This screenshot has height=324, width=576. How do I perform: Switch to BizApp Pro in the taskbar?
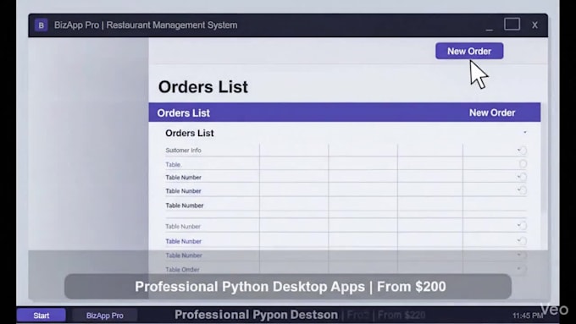coord(105,316)
